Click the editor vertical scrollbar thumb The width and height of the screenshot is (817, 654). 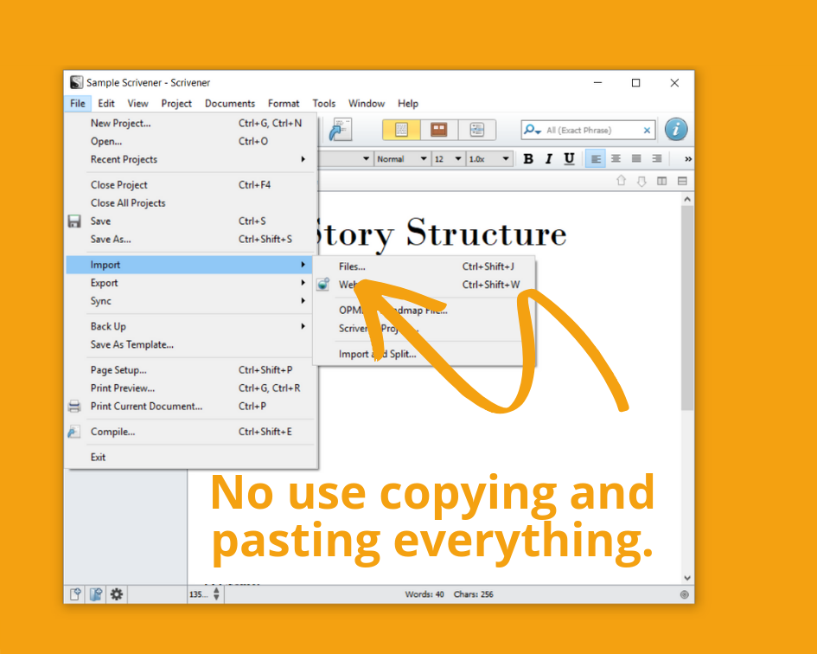687,308
